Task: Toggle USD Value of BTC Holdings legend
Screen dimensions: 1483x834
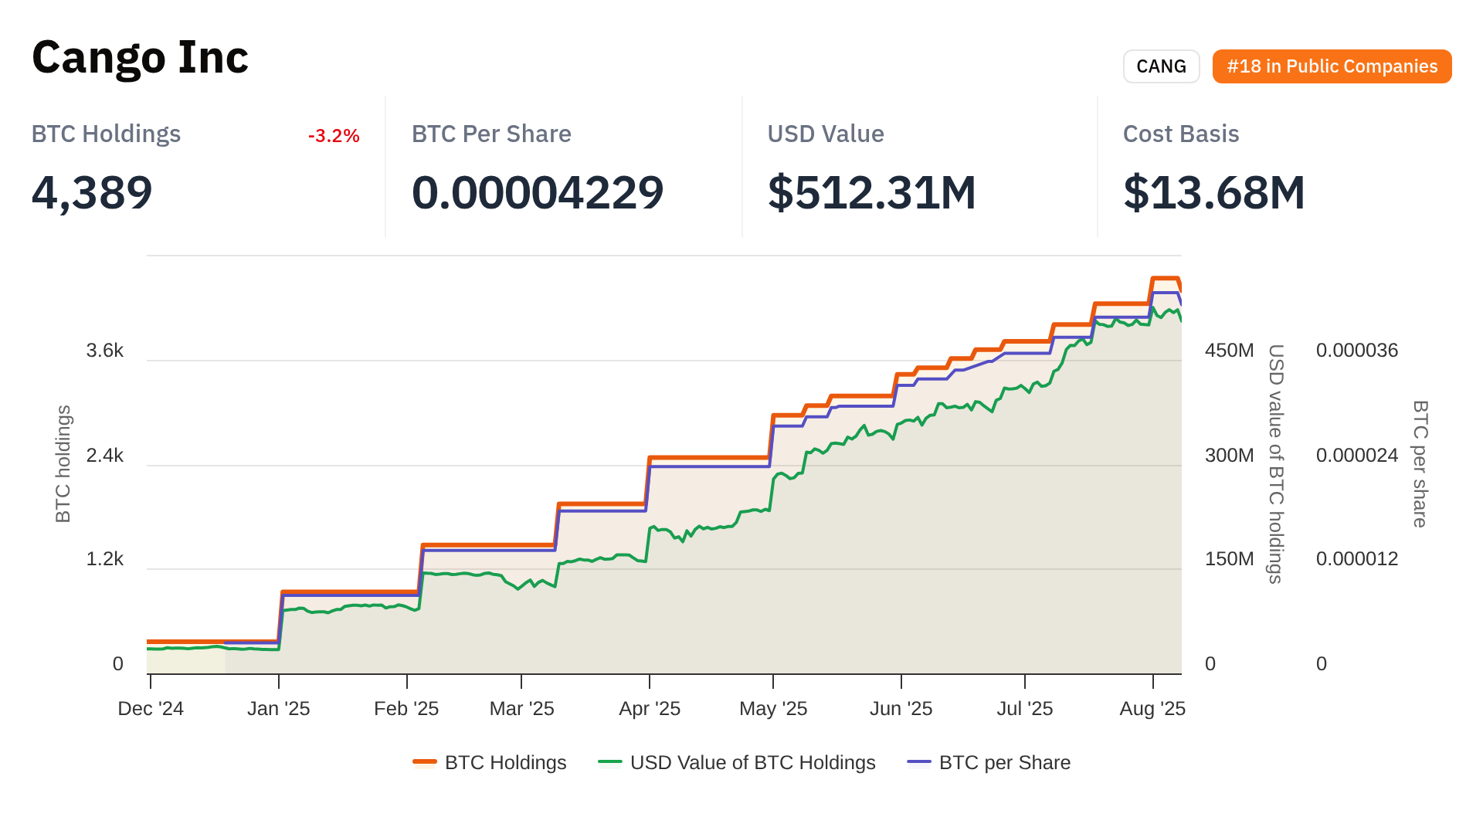Action: pyautogui.click(x=737, y=762)
